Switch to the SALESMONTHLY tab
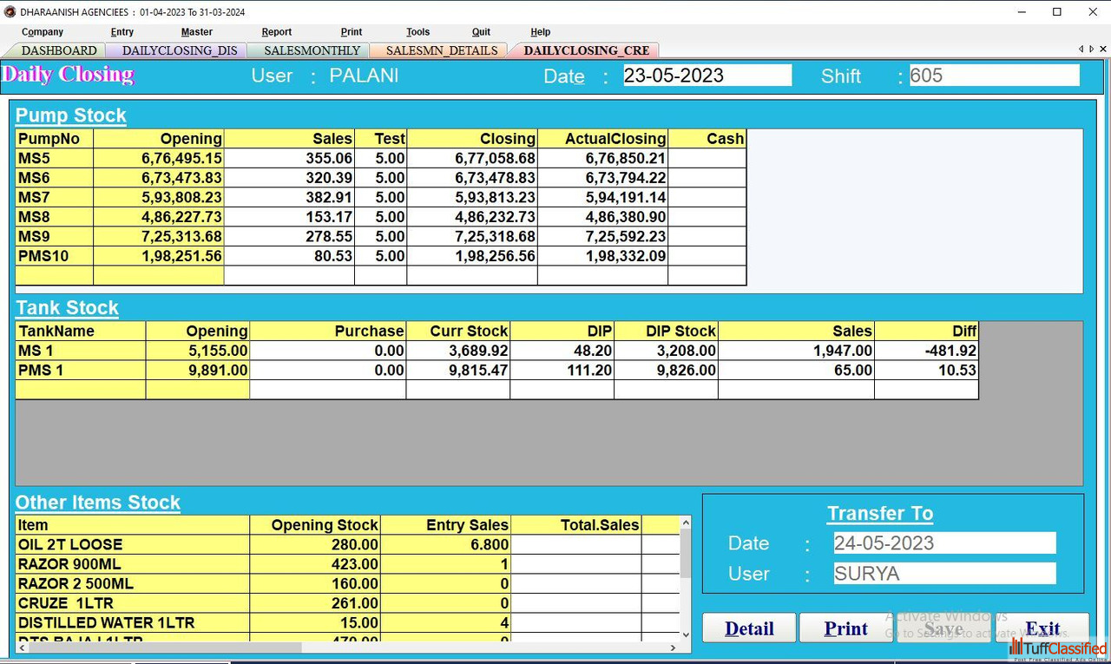1111x664 pixels. (312, 50)
